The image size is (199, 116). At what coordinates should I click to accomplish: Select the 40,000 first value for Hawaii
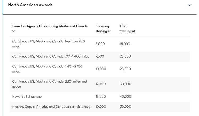125,97
